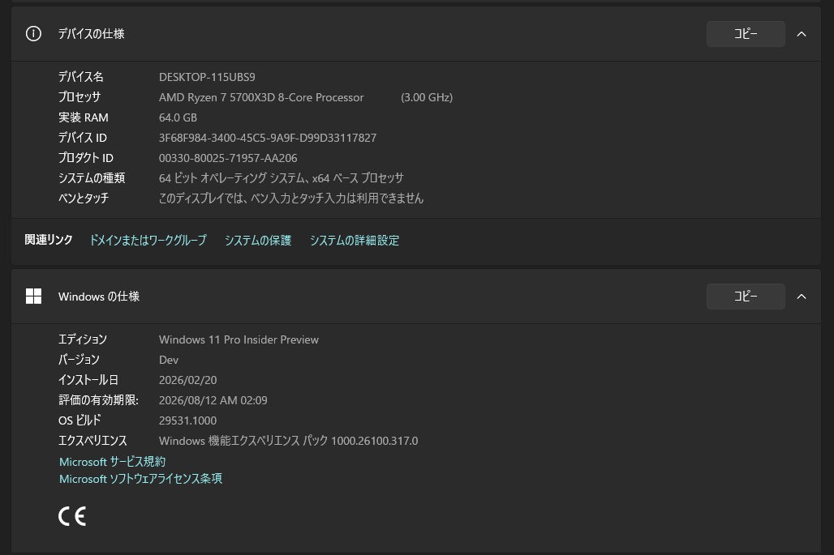Click the デバイス ID label
834x555 pixels.
(83, 138)
